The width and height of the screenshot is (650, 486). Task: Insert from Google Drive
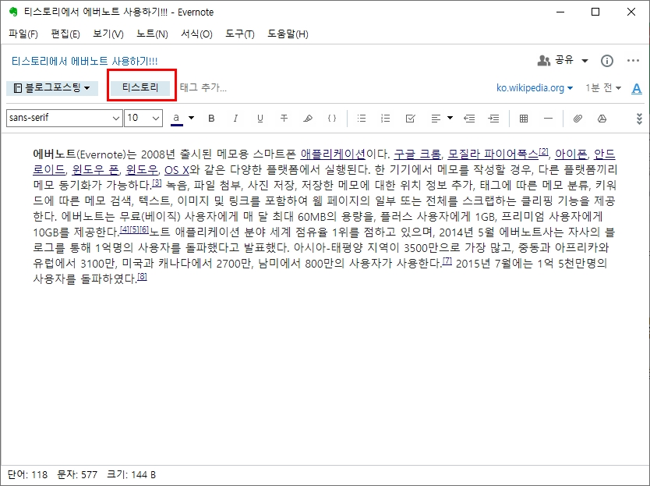point(602,119)
